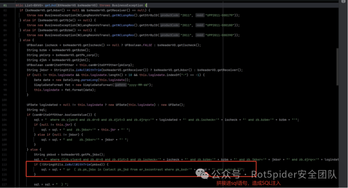The height and width of the screenshot is (188, 348).
Task: Toggle a breakpoint at line number 104
Action: point(5,120)
